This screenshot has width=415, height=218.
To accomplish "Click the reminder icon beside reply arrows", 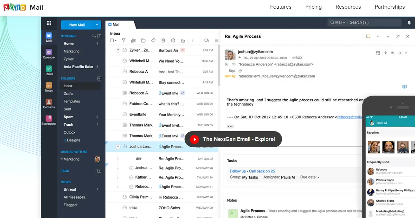I will 378,53.
